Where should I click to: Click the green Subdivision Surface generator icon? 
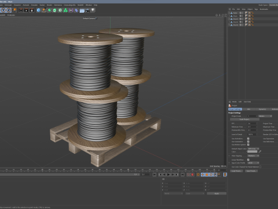[49, 10]
